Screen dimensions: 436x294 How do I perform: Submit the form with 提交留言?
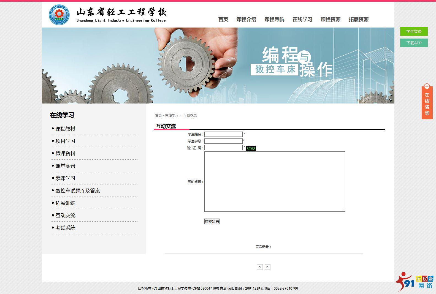(x=212, y=222)
